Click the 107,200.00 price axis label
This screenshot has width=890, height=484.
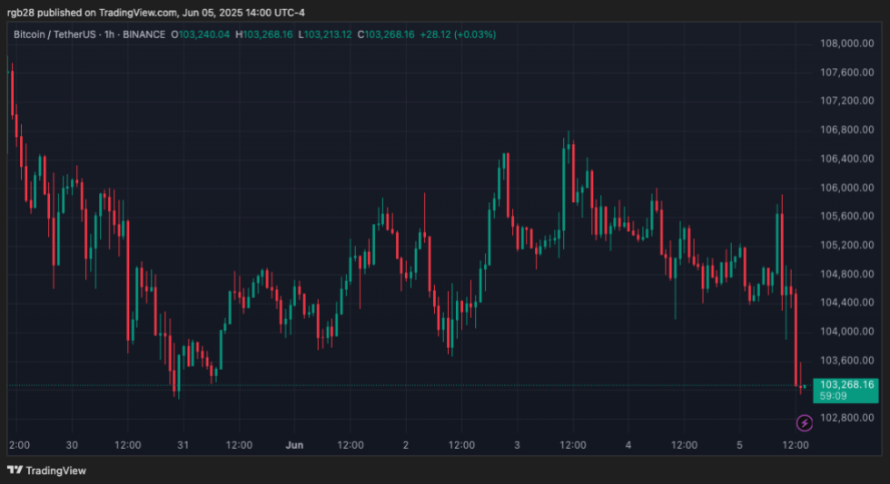(846, 101)
